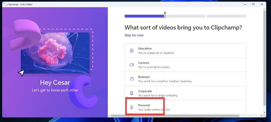Choose Personal videos for fun option

[x=185, y=107]
